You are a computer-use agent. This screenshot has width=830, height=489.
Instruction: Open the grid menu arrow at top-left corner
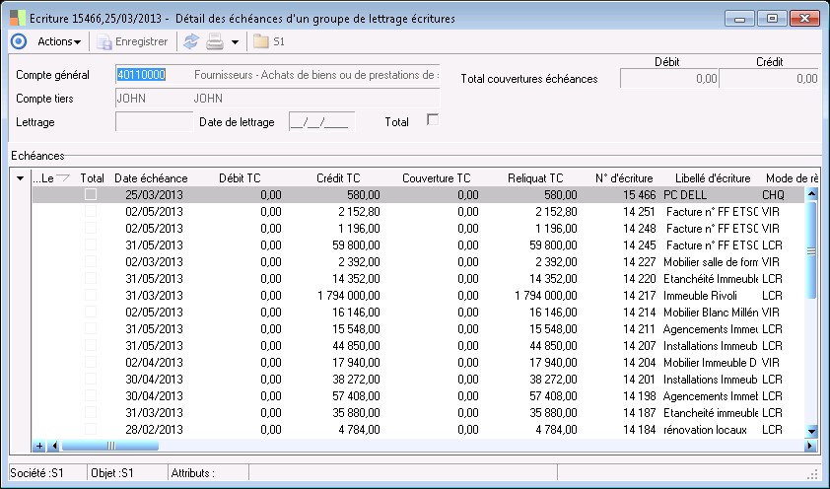[x=22, y=178]
